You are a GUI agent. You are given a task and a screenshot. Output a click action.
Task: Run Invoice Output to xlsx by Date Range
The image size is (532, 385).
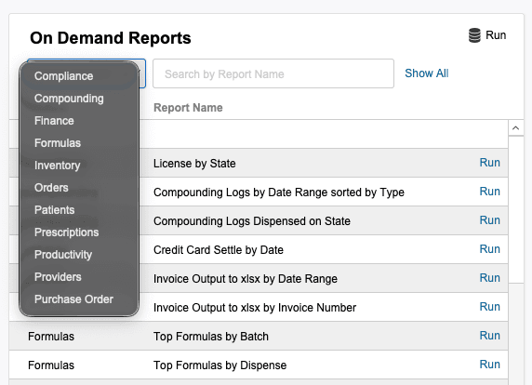489,278
